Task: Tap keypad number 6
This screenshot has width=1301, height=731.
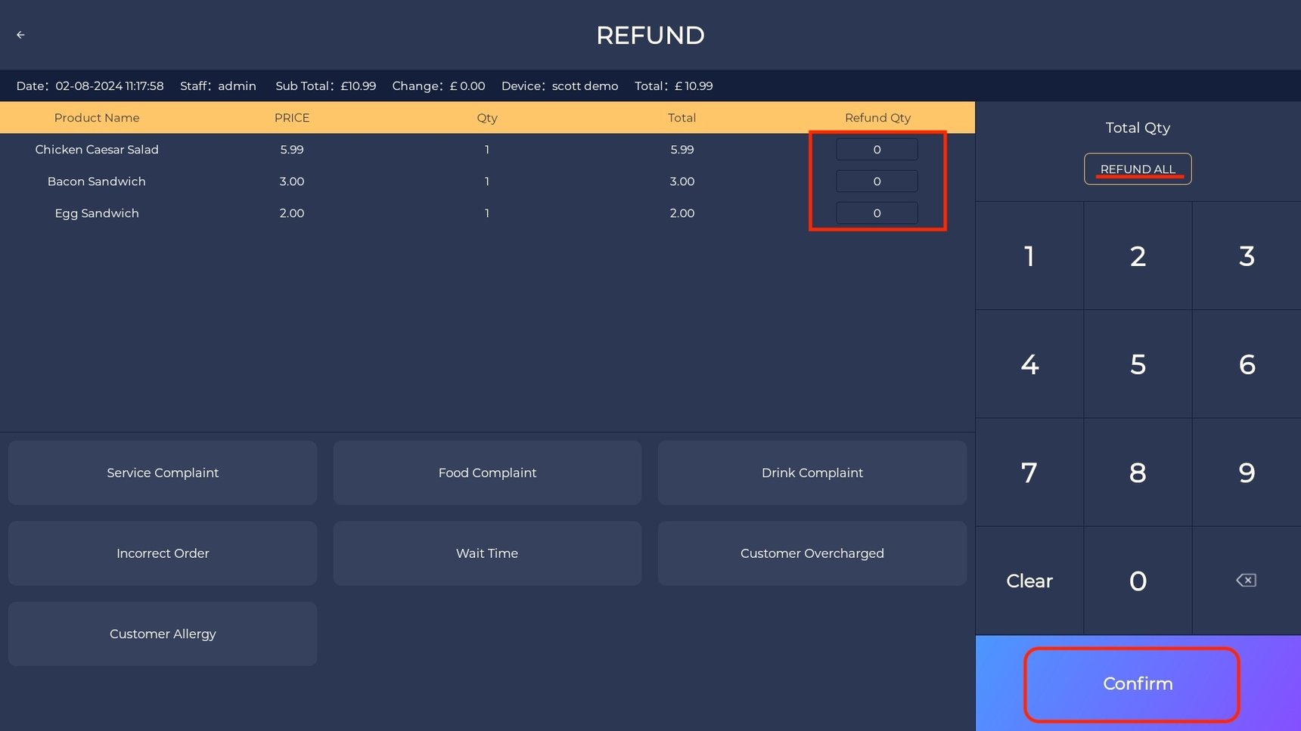Action: [x=1247, y=364]
